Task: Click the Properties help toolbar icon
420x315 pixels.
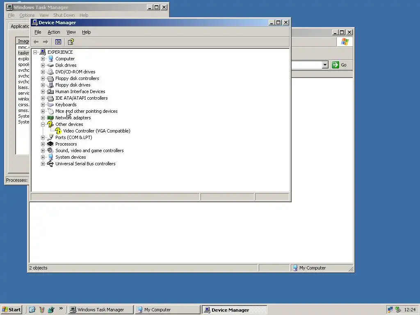Action: tap(71, 42)
